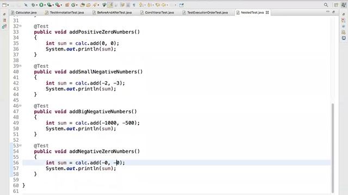Click the New Java Class icon
The height and width of the screenshot is (195, 348).
tap(73, 5)
